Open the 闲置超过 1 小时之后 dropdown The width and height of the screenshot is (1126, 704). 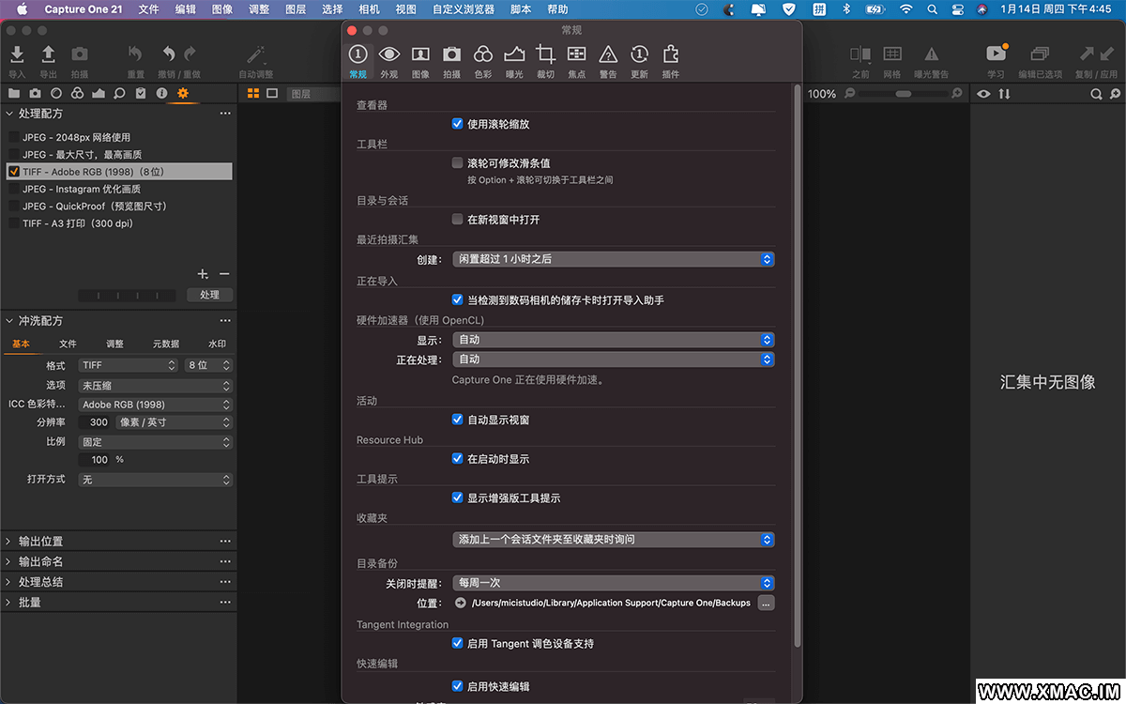pyautogui.click(x=613, y=259)
